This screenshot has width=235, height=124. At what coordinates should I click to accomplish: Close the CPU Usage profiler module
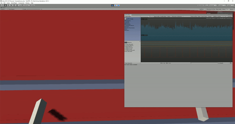click(x=140, y=18)
